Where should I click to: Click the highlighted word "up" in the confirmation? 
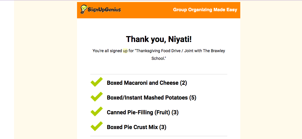125,51
